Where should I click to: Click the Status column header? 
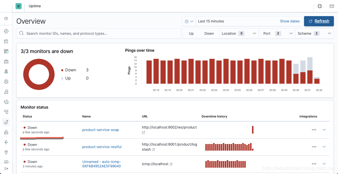tap(27, 116)
